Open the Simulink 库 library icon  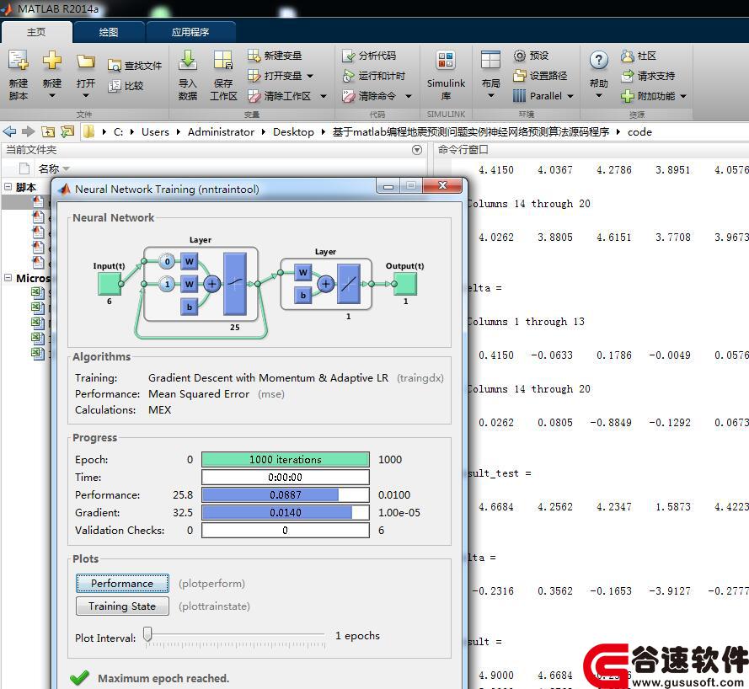coord(446,61)
